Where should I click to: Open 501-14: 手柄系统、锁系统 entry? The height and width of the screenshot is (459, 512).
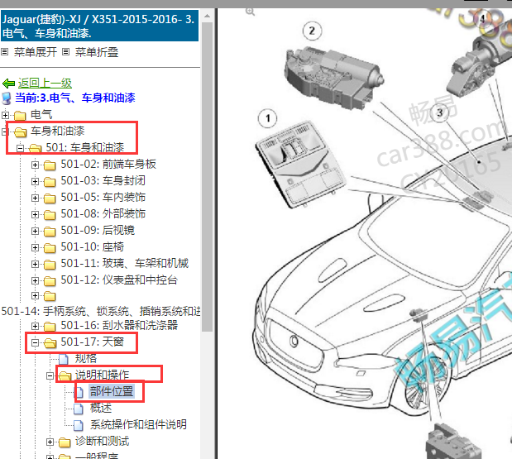coord(101,311)
